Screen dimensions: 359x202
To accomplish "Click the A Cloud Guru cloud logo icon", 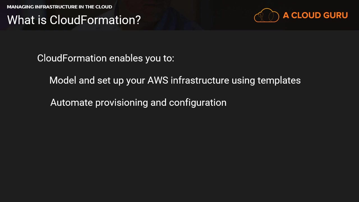I will tap(266, 15).
